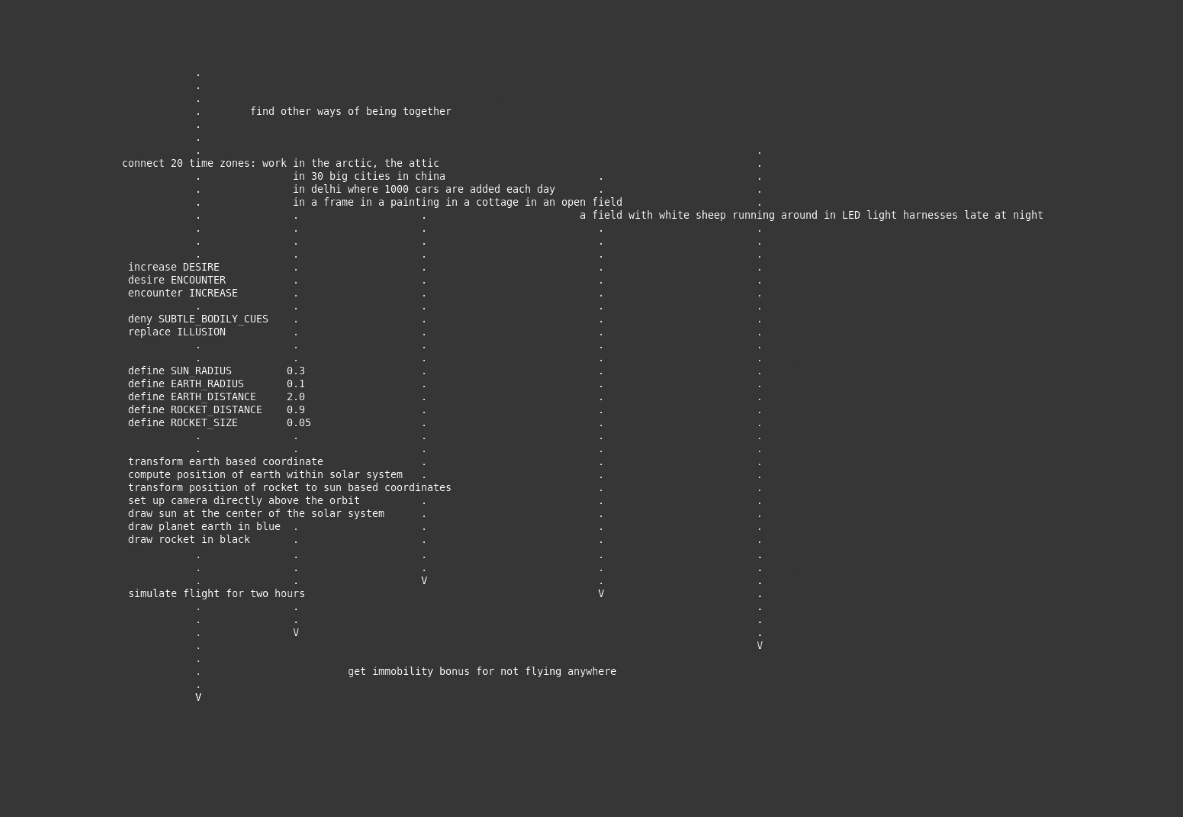Click the SUN_RADIUS value 0.3
The width and height of the screenshot is (1183, 817).
click(x=296, y=371)
